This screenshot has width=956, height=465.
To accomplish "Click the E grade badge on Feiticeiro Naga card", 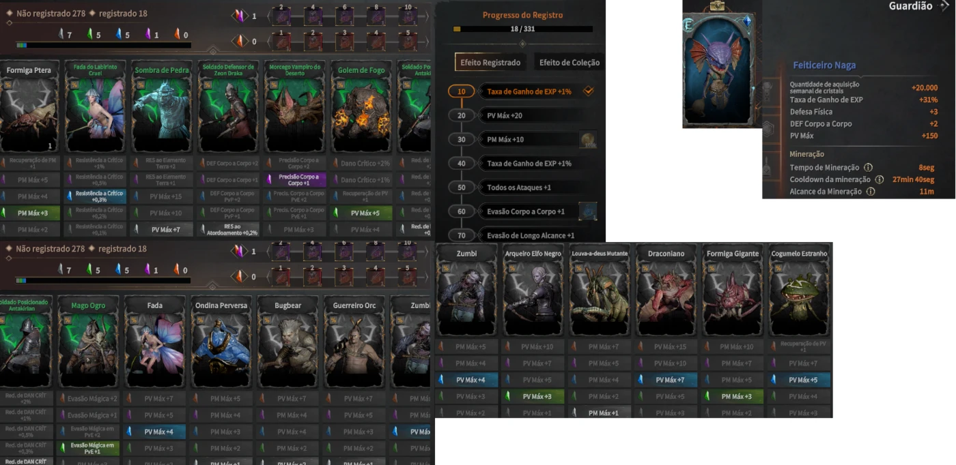I will click(x=688, y=26).
